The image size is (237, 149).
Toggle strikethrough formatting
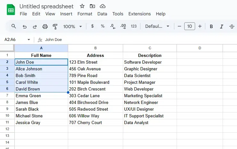tap(232, 27)
